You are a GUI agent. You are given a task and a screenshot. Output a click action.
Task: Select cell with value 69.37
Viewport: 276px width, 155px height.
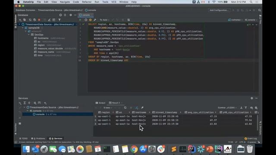click(x=213, y=120)
